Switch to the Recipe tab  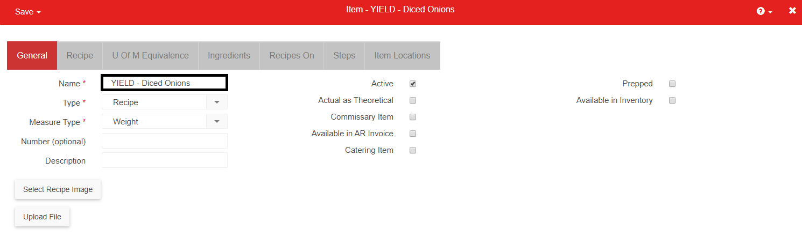80,56
